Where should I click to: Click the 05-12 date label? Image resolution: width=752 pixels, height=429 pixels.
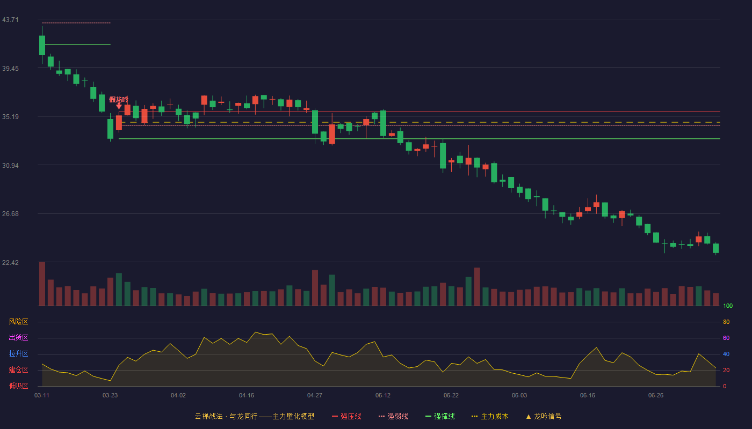pyautogui.click(x=383, y=395)
